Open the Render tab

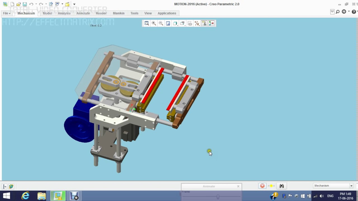101,13
